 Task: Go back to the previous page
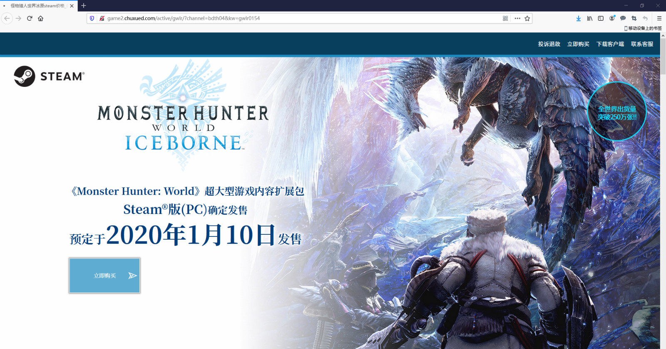pos(7,18)
